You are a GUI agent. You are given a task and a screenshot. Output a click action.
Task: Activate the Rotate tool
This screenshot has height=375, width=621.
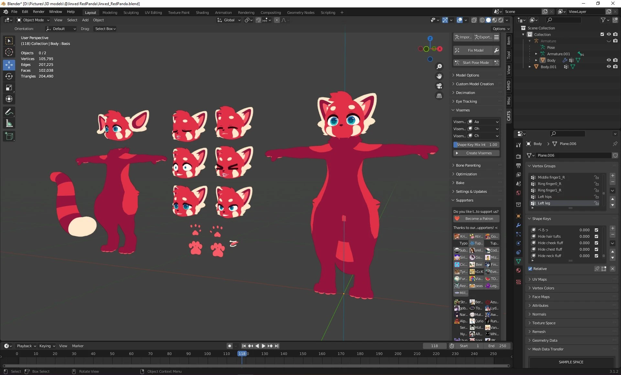[x=9, y=76]
